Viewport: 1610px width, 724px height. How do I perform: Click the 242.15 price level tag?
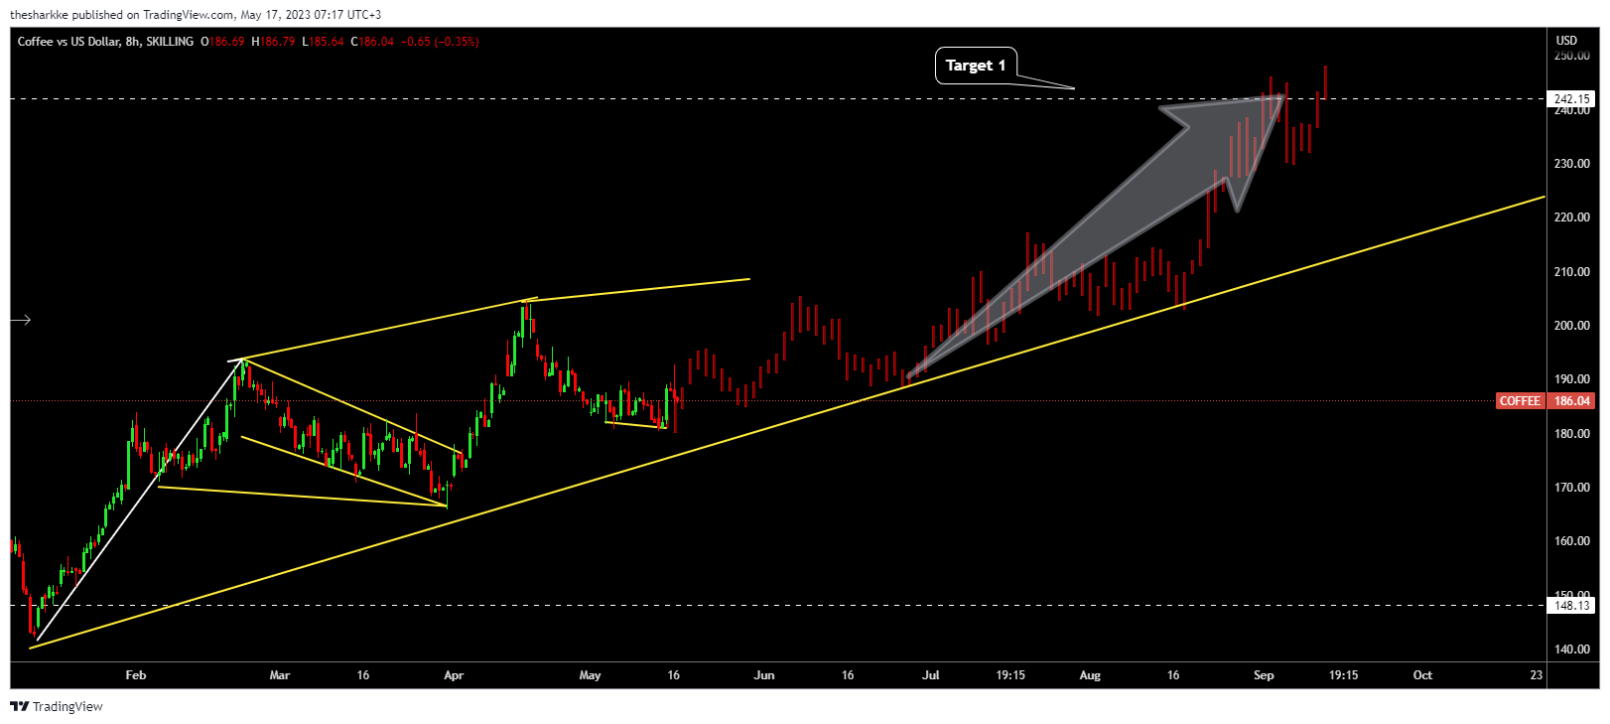pos(1572,99)
